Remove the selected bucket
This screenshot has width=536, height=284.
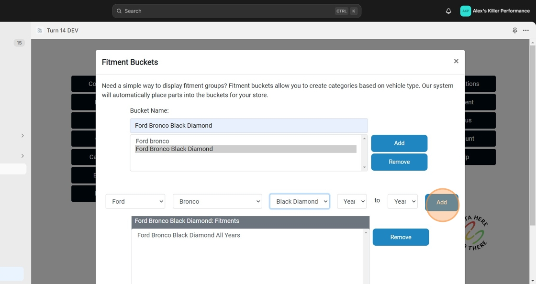tap(399, 162)
